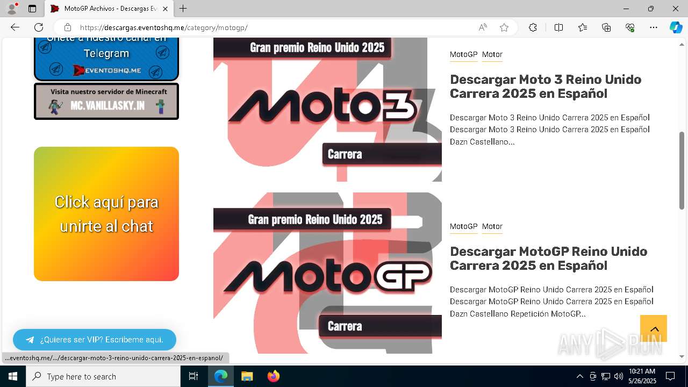Open File Explorer from taskbar
Viewport: 688px width, 387px height.
point(247,376)
